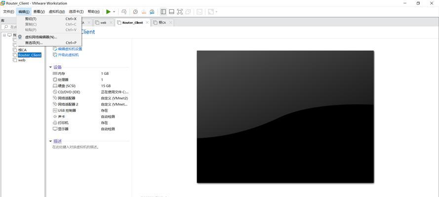Open the console view toolbar icon

[200, 12]
